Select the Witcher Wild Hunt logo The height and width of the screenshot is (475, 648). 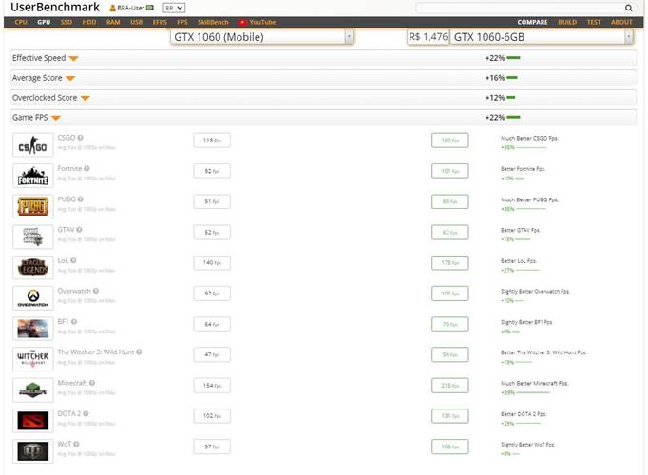(33, 359)
